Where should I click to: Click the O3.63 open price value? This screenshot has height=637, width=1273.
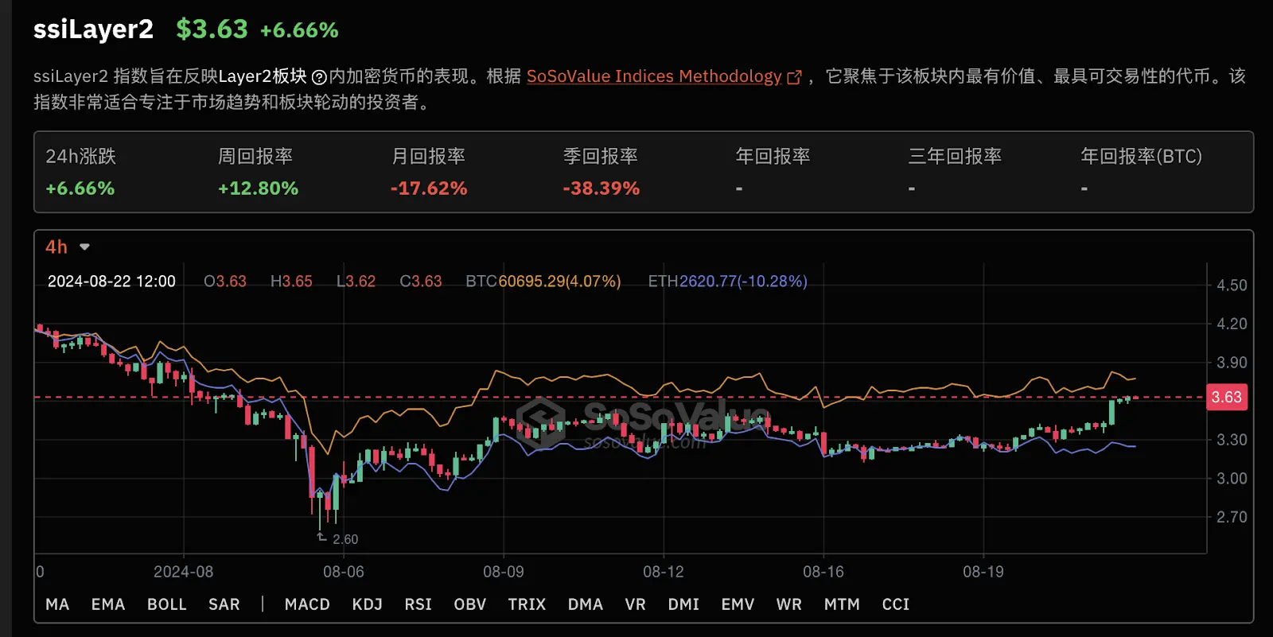[225, 282]
